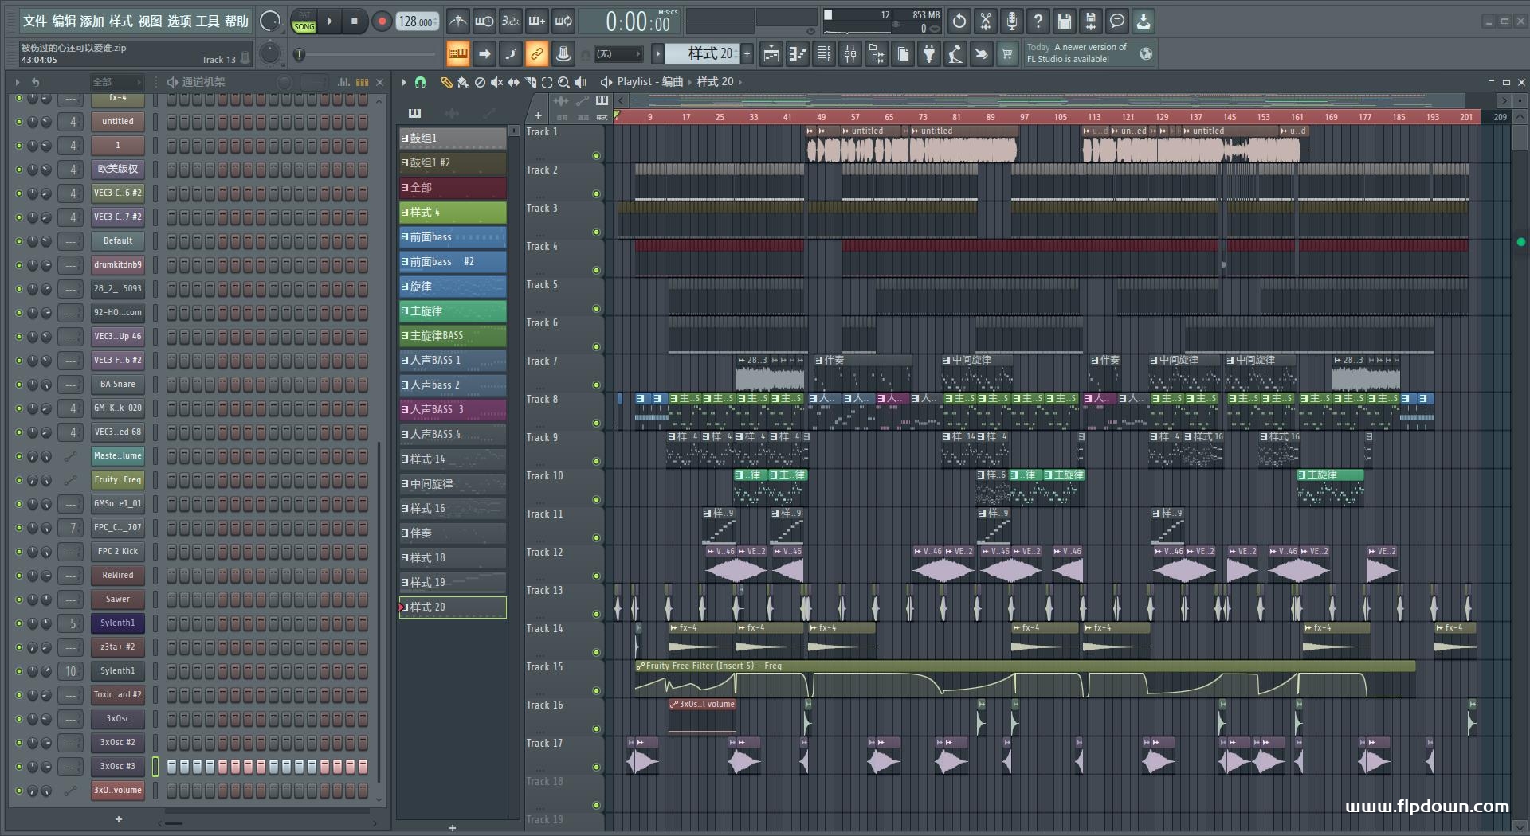Open the Mixer view button

pyautogui.click(x=850, y=54)
